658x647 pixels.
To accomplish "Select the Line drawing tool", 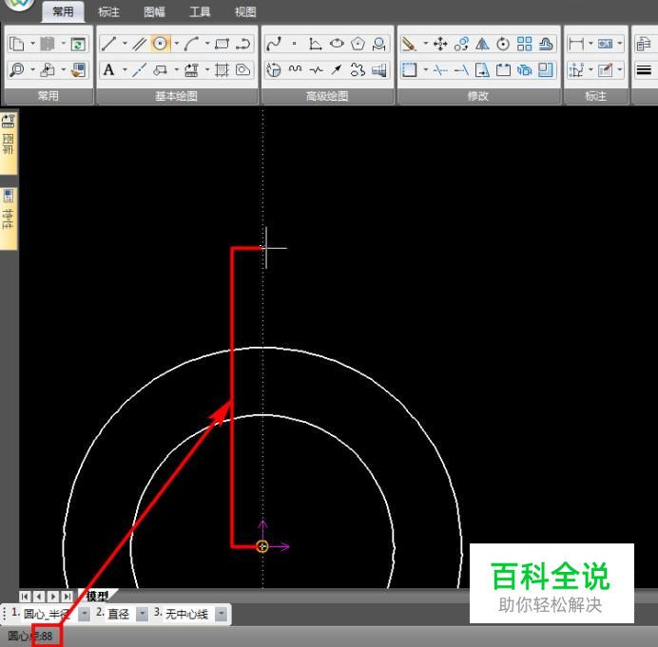I will point(108,44).
